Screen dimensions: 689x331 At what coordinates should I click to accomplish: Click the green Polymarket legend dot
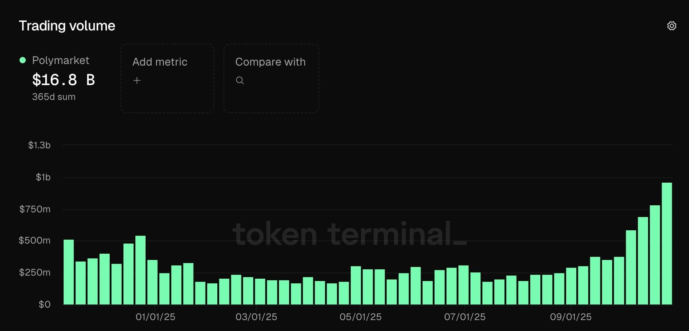(x=23, y=60)
